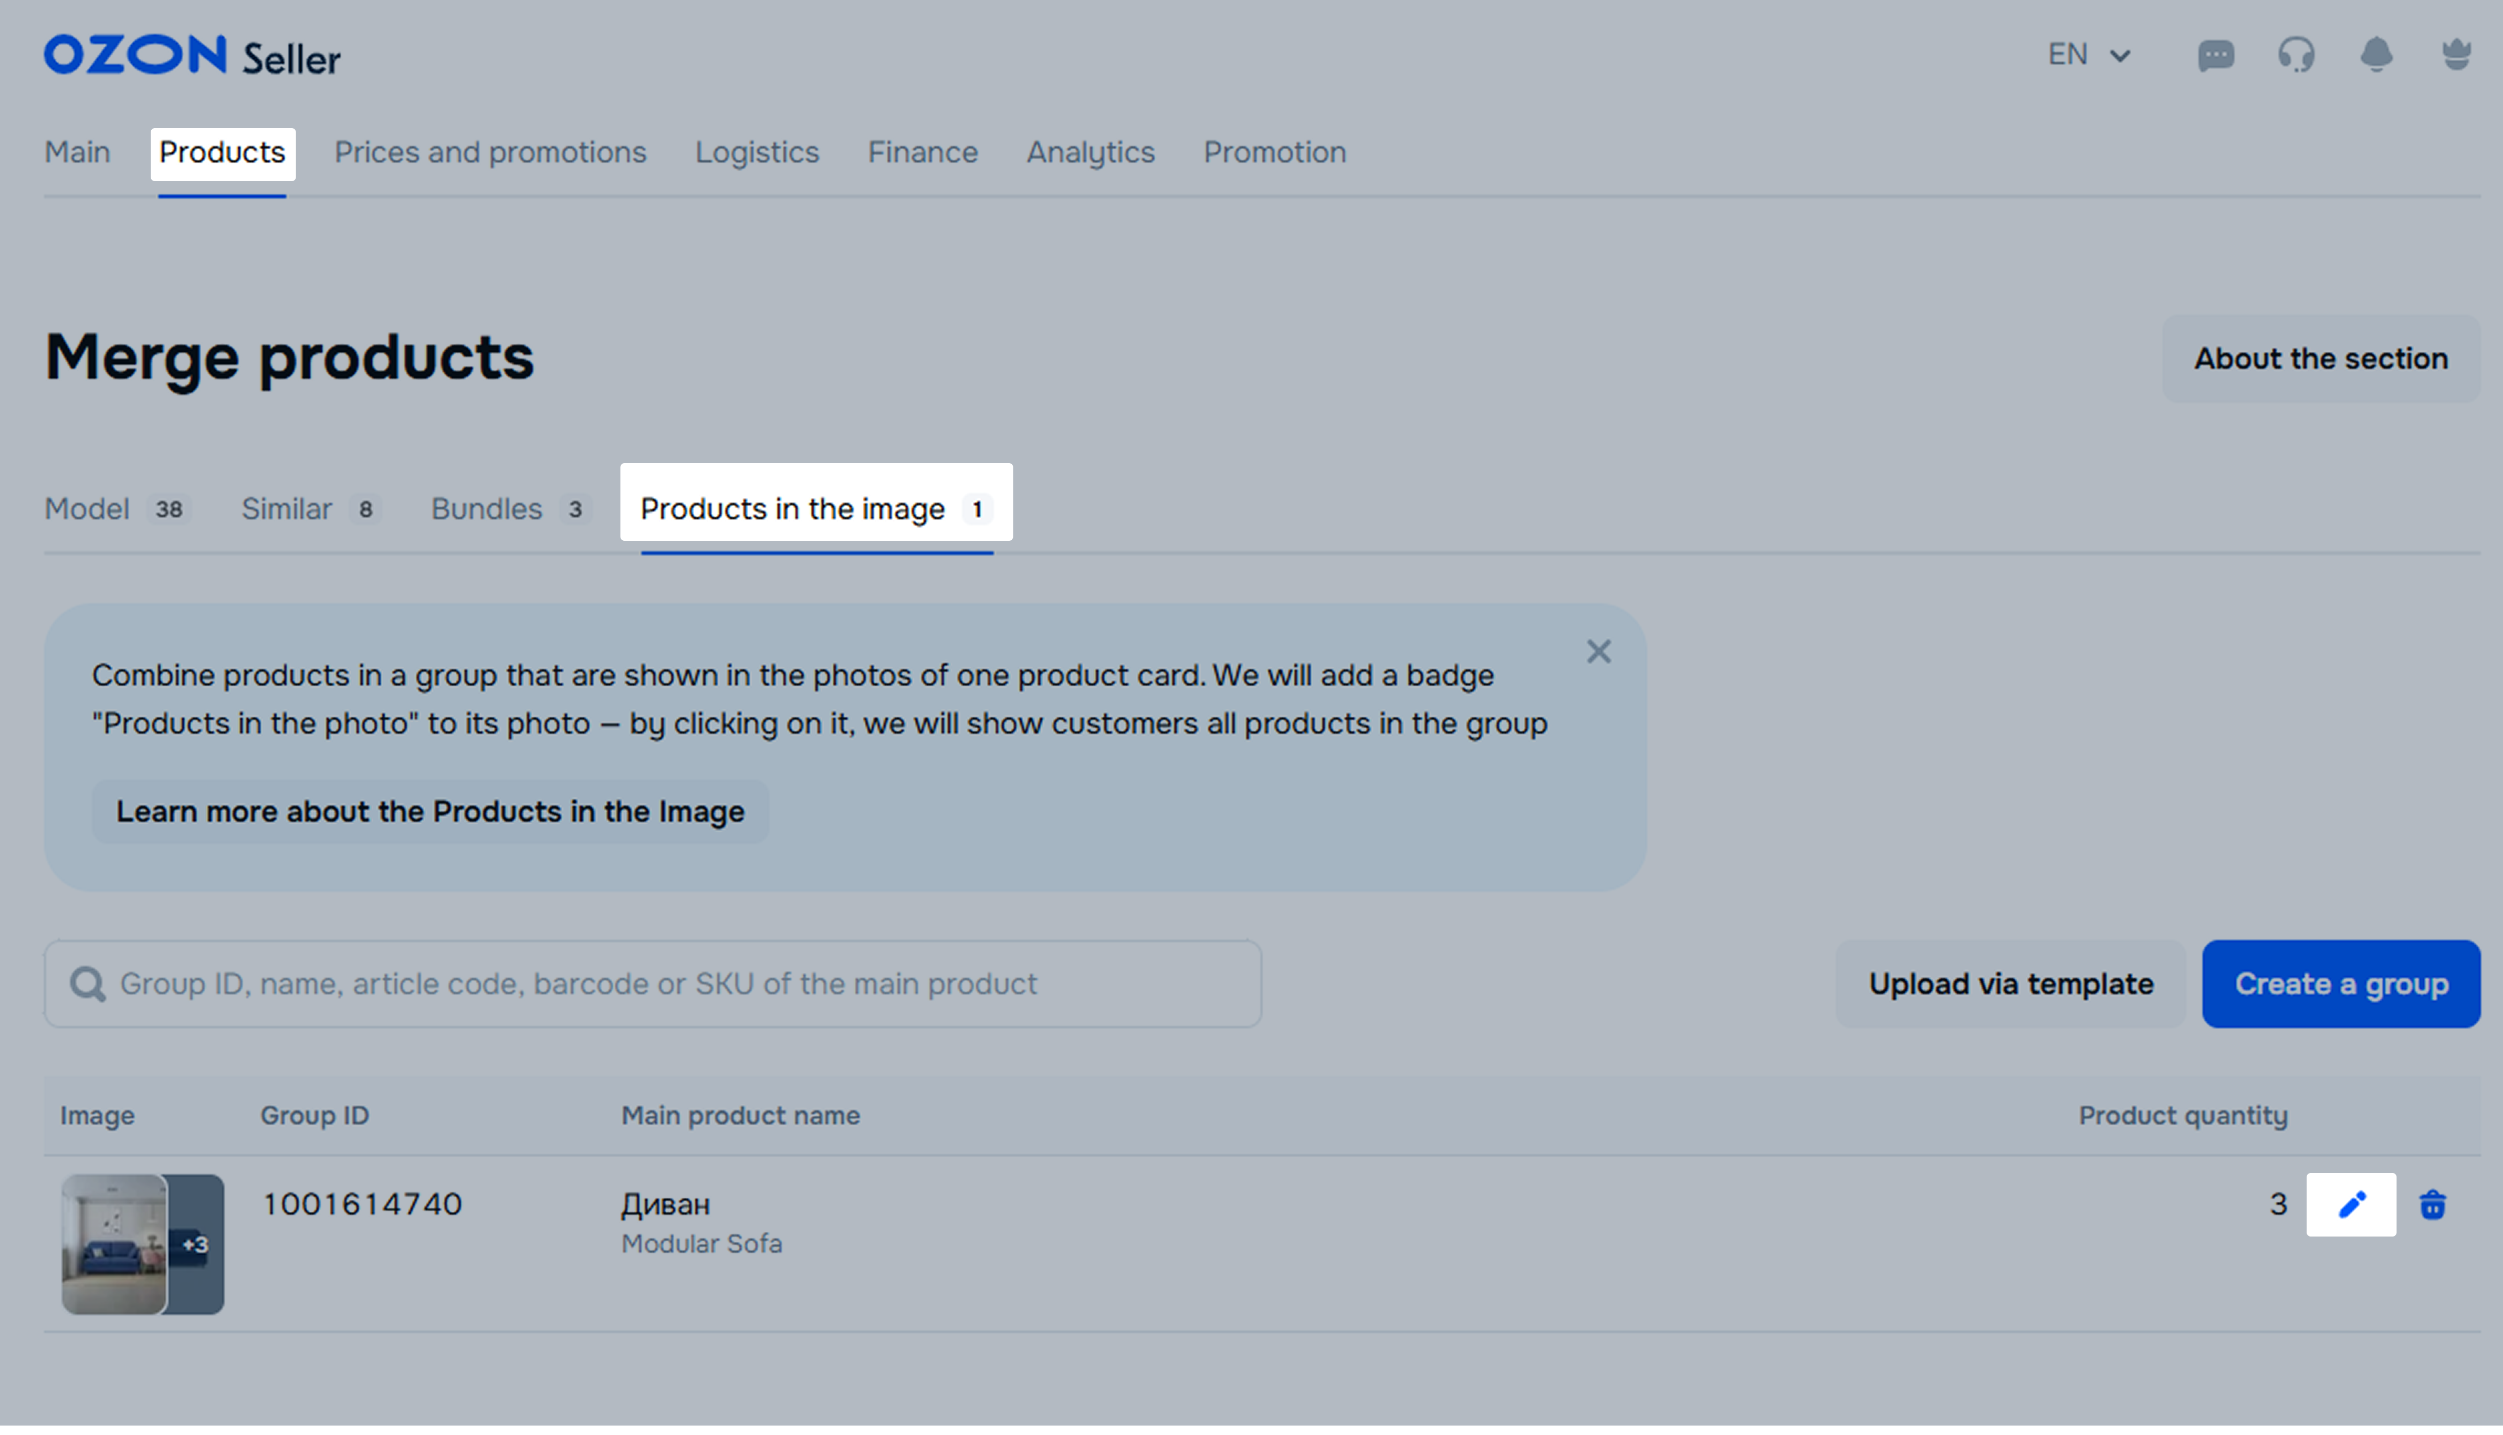Image resolution: width=2503 pixels, height=1435 pixels.
Task: Open About the section button
Action: [2321, 359]
